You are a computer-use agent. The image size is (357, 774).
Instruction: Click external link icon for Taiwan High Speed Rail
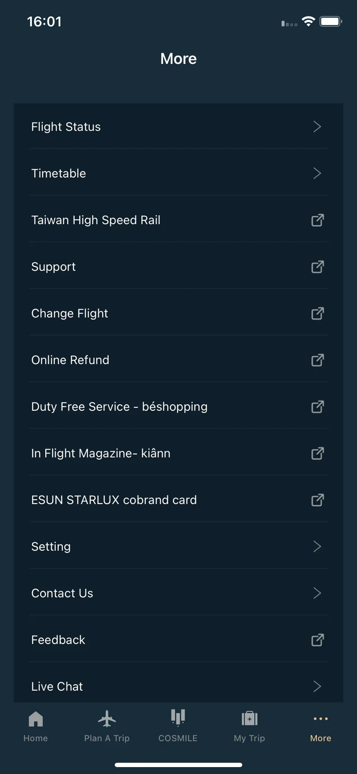(x=318, y=220)
